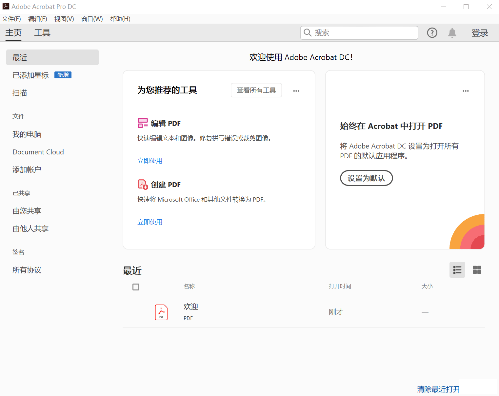The image size is (499, 396).
Task: Switch to the 工具 tab
Action: [x=42, y=33]
